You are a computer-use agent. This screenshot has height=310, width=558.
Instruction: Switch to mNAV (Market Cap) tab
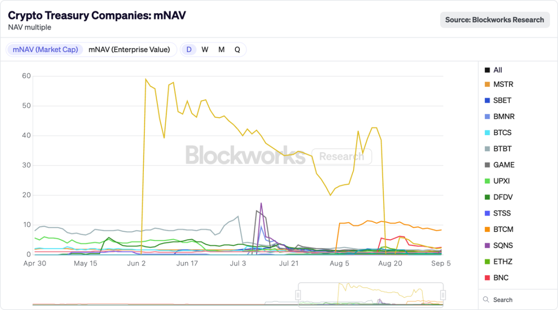[46, 49]
